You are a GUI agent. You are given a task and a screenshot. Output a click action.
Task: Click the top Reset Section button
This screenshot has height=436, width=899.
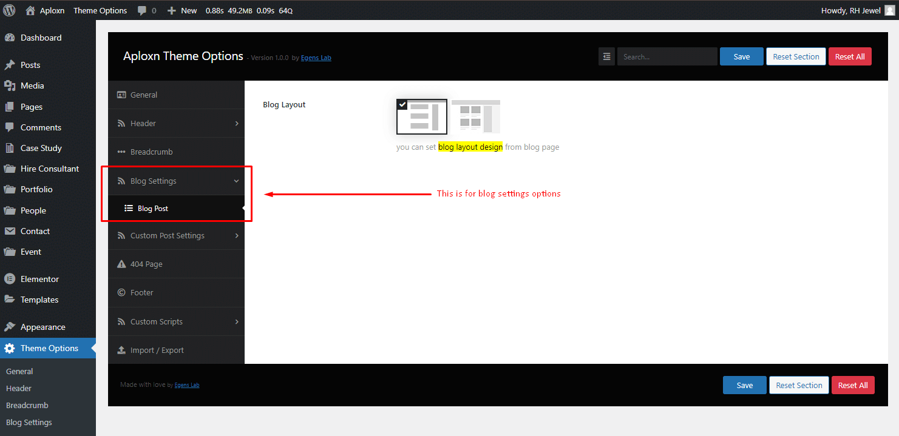click(x=796, y=56)
